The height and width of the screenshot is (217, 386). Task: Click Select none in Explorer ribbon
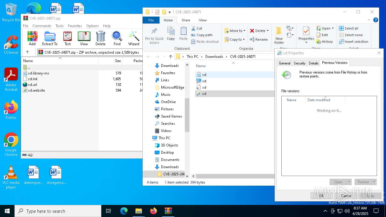pos(351,35)
